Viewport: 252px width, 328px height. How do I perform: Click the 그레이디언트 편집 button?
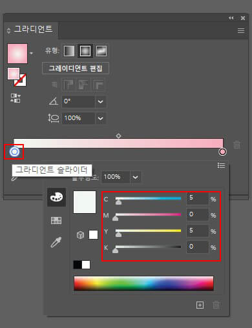76,68
